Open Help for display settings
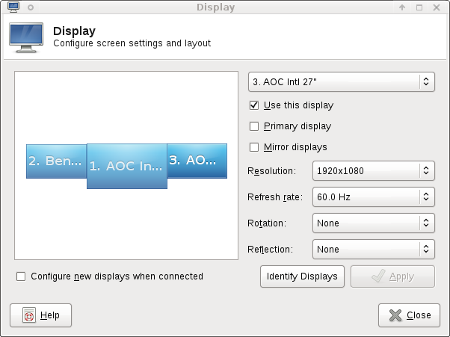Viewport: 450px width, 337px height. coord(41,315)
